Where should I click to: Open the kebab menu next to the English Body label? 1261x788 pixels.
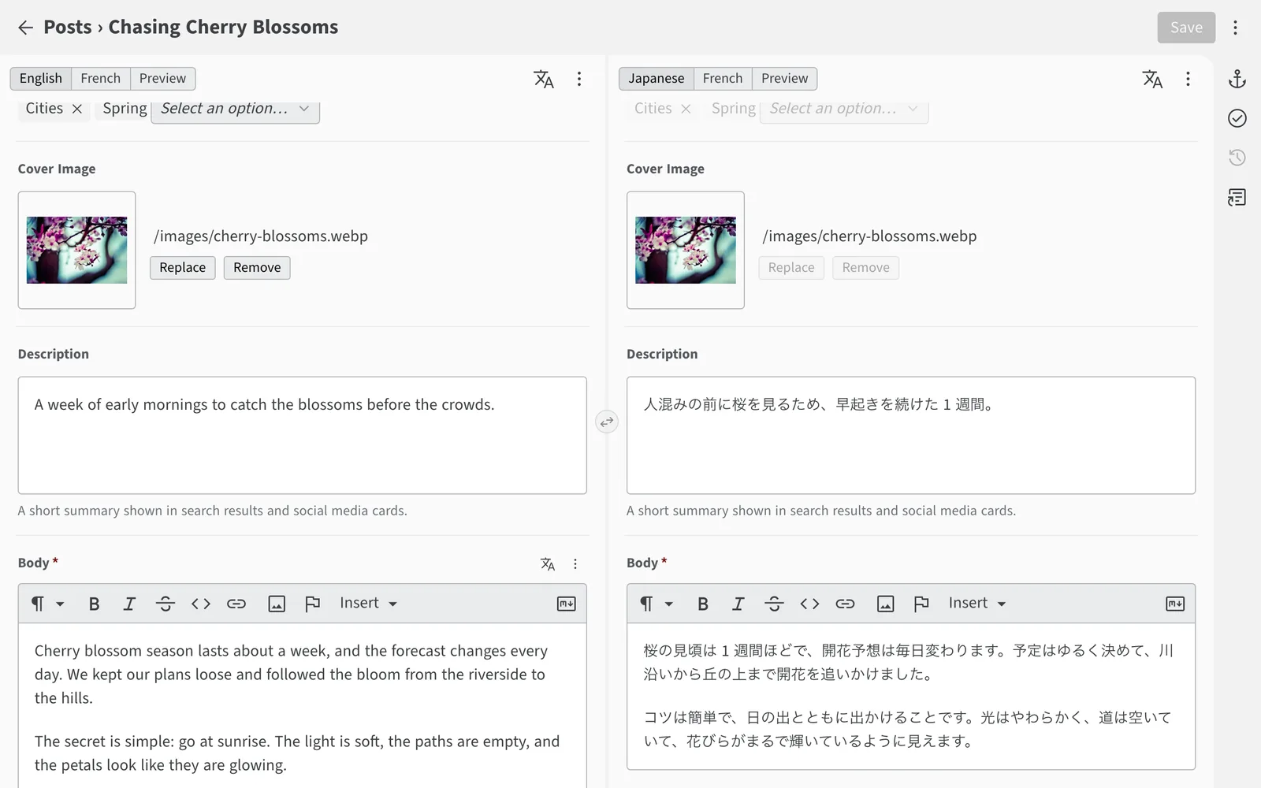[575, 563]
